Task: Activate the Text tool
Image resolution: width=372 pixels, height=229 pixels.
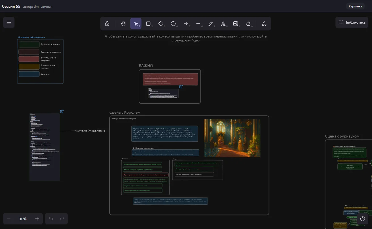Action: (223, 24)
